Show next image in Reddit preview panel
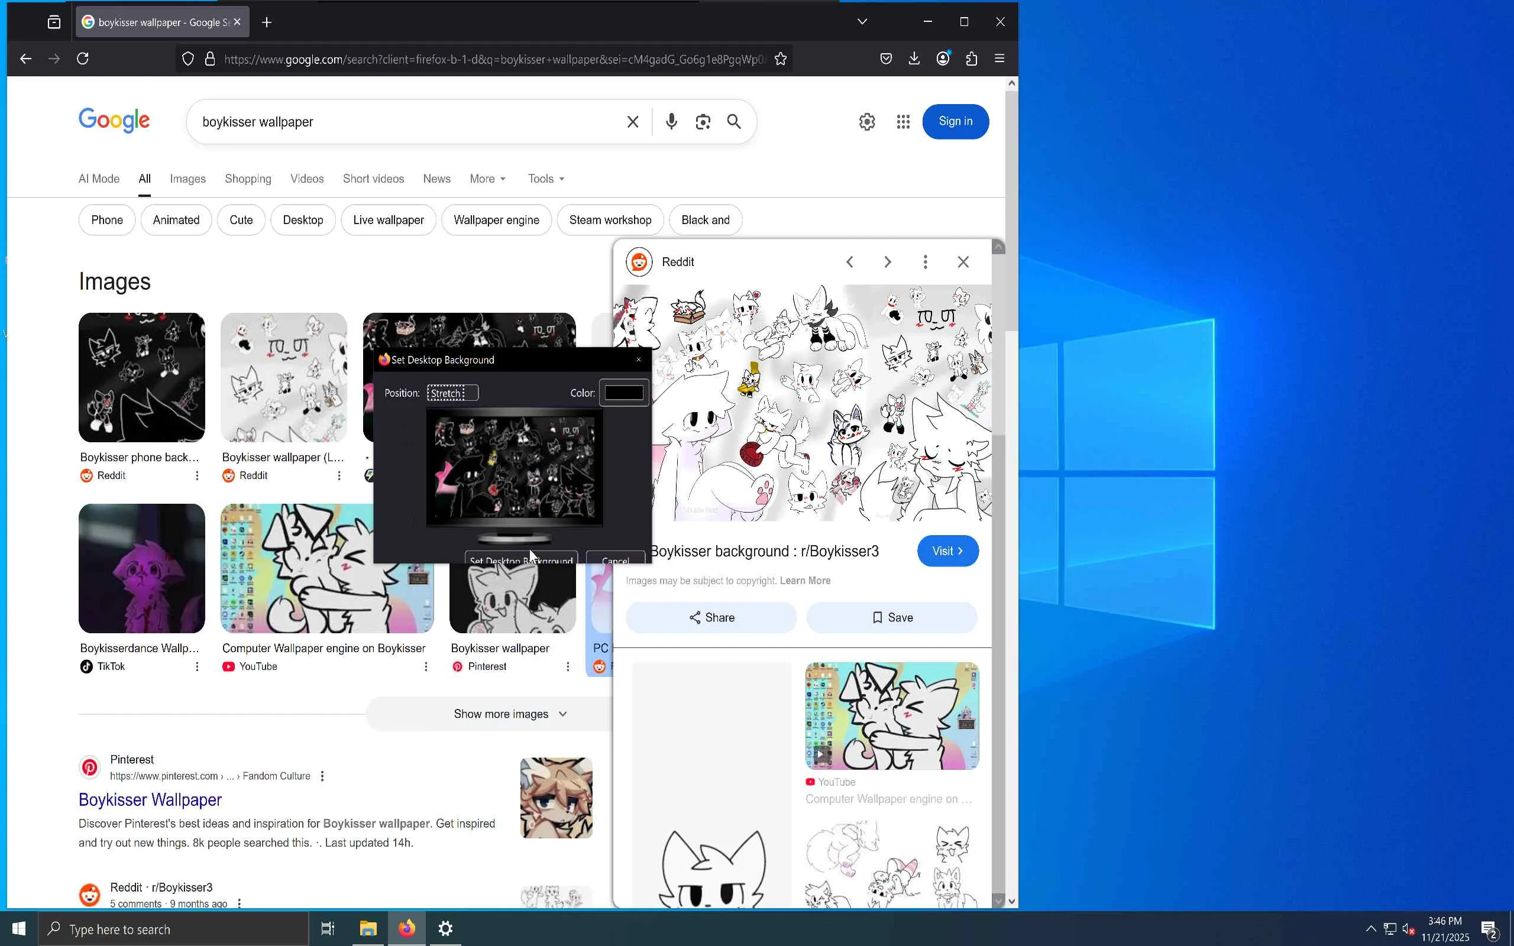The height and width of the screenshot is (946, 1514). tap(887, 262)
